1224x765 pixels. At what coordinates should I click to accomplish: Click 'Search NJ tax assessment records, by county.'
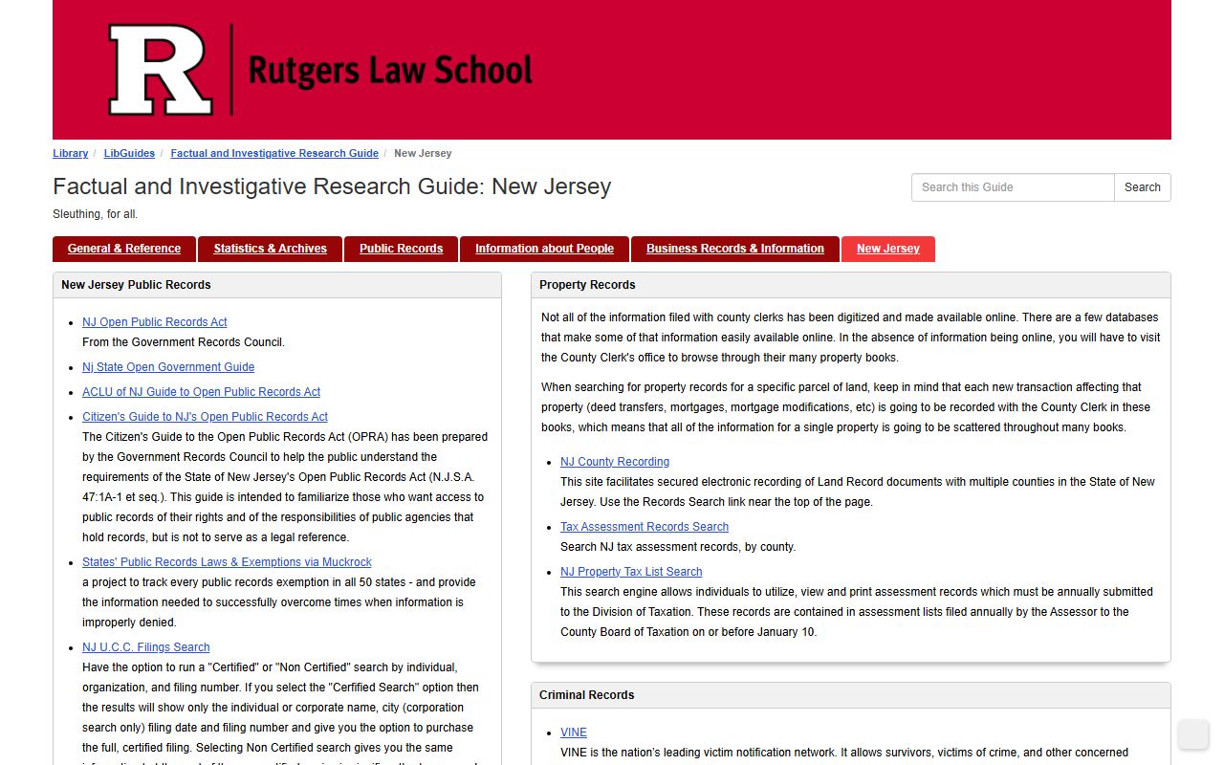coord(678,547)
